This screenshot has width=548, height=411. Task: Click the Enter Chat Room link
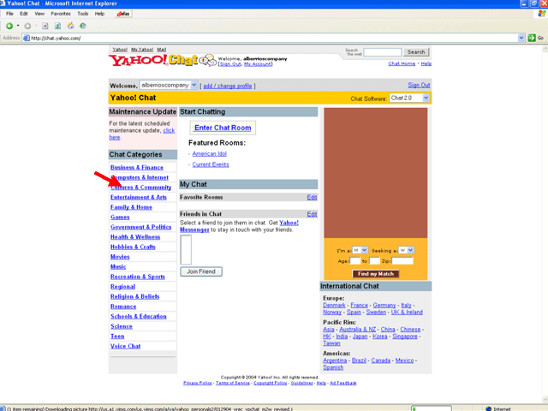(223, 128)
